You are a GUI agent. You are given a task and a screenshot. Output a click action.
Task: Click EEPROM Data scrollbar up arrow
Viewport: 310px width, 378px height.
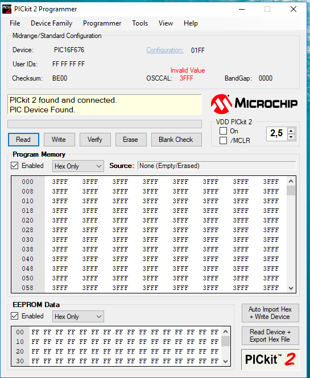tap(225, 331)
